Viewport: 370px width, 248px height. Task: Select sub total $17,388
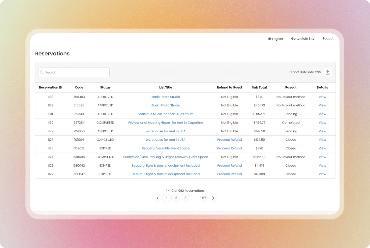(x=259, y=174)
